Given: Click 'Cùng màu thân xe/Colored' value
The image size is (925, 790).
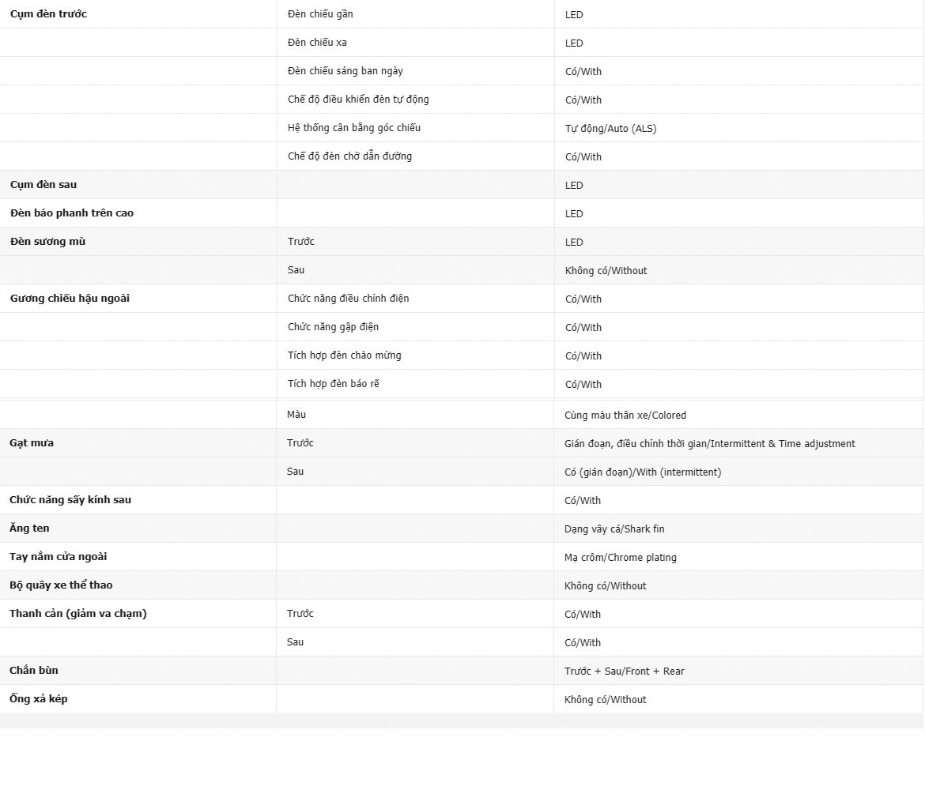Looking at the screenshot, I should tap(625, 415).
